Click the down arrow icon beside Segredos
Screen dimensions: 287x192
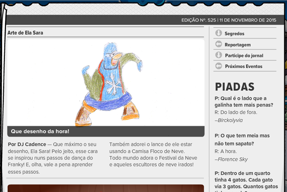click(x=219, y=33)
